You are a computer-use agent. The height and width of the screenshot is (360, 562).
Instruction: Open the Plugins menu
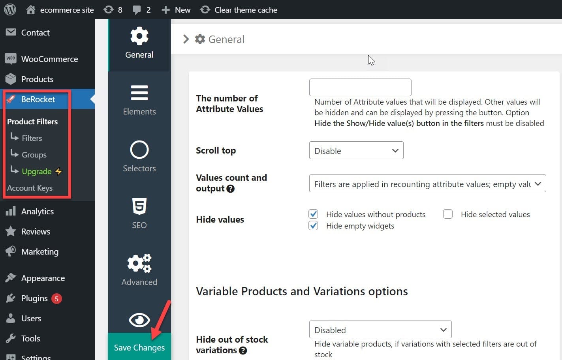click(47, 298)
